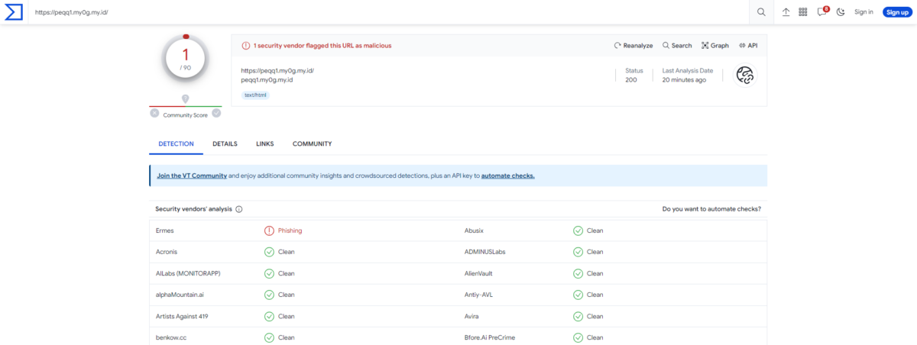Screen dimensions: 917x345
Task: Click the search magnifier icon in header
Action: tap(761, 12)
